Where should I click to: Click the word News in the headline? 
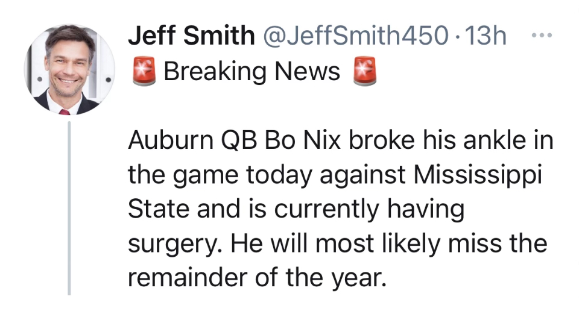(x=308, y=71)
